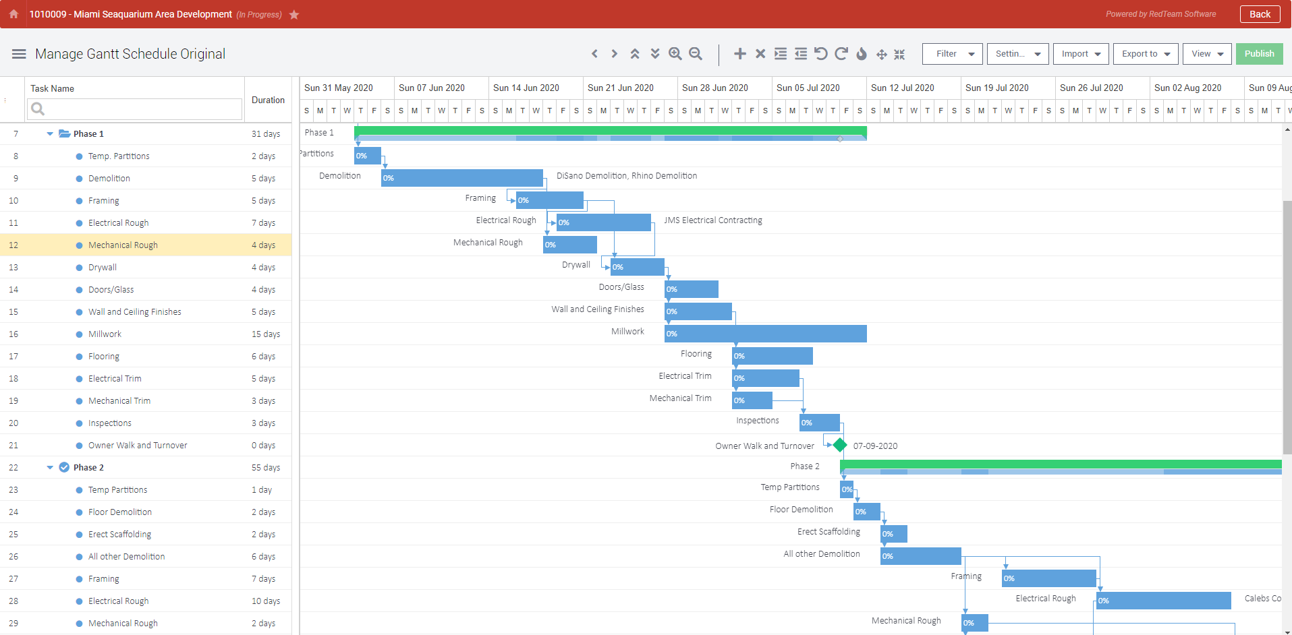This screenshot has width=1292, height=635.
Task: Toggle the flame critical path icon
Action: pos(862,54)
